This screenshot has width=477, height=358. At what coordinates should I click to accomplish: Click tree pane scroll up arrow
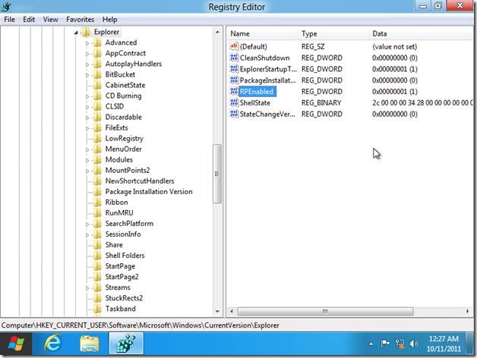click(x=217, y=32)
